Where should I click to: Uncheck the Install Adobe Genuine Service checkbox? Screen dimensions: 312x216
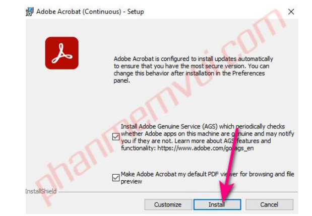pyautogui.click(x=116, y=137)
